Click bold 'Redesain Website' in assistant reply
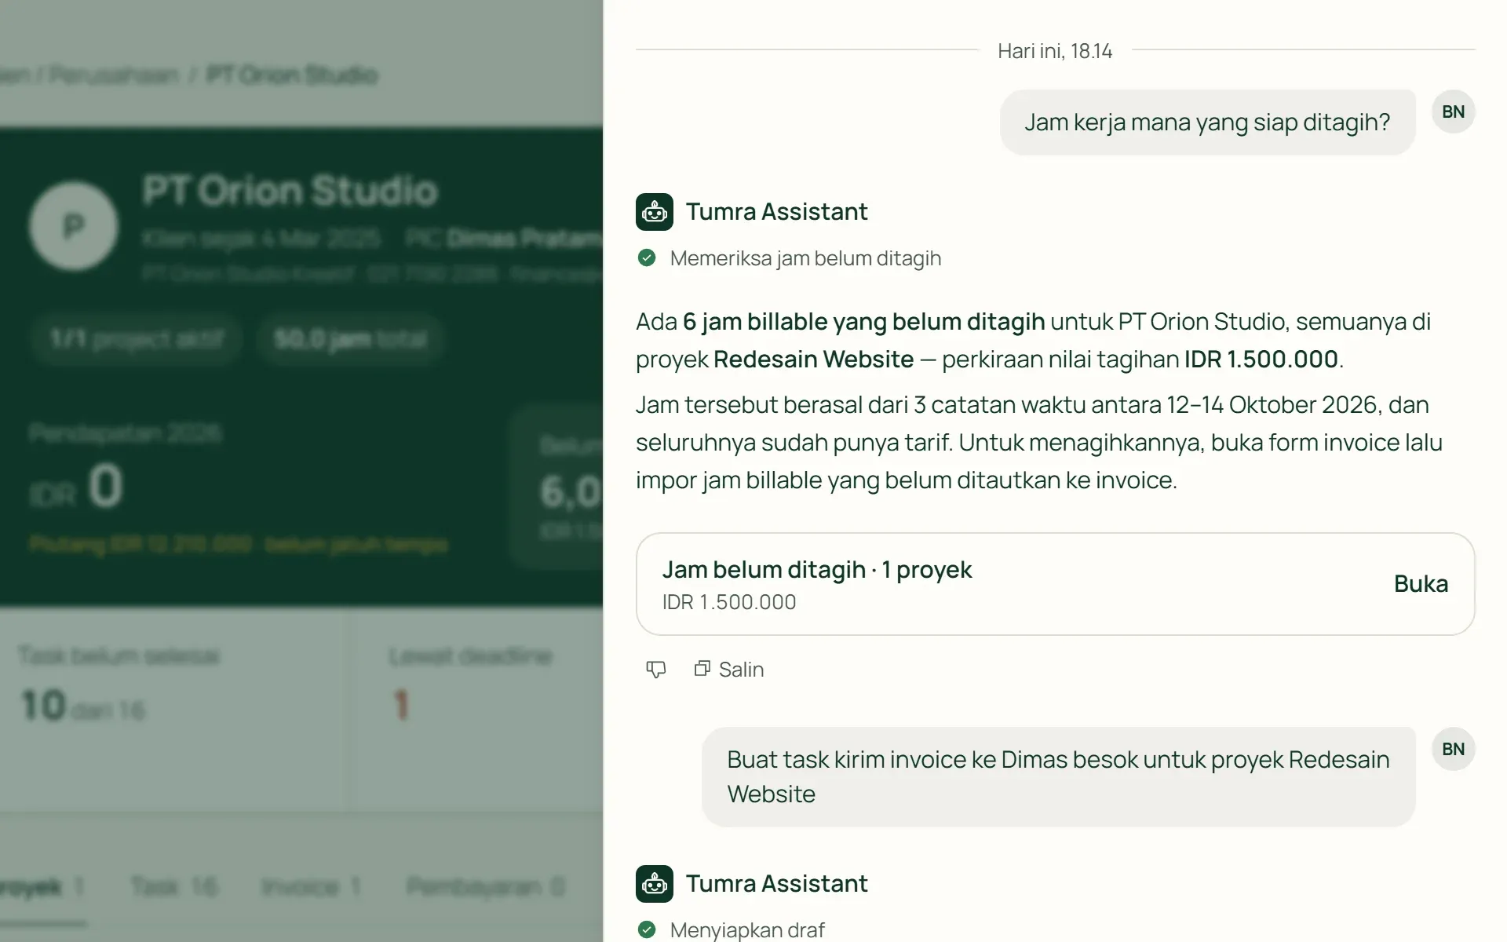Screen dimensions: 1507x942 coord(813,360)
